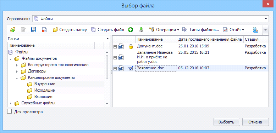Close the Выбор файла dialog
Image resolution: width=276 pixels, height=133 pixels.
click(x=268, y=4)
